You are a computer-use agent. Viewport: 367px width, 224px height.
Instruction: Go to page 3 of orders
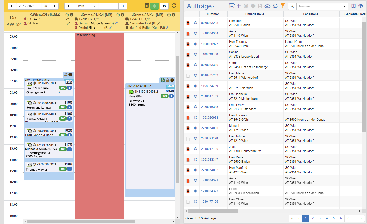pos(320,218)
